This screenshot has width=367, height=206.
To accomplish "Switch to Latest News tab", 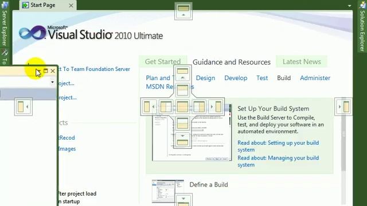I will 302,62.
